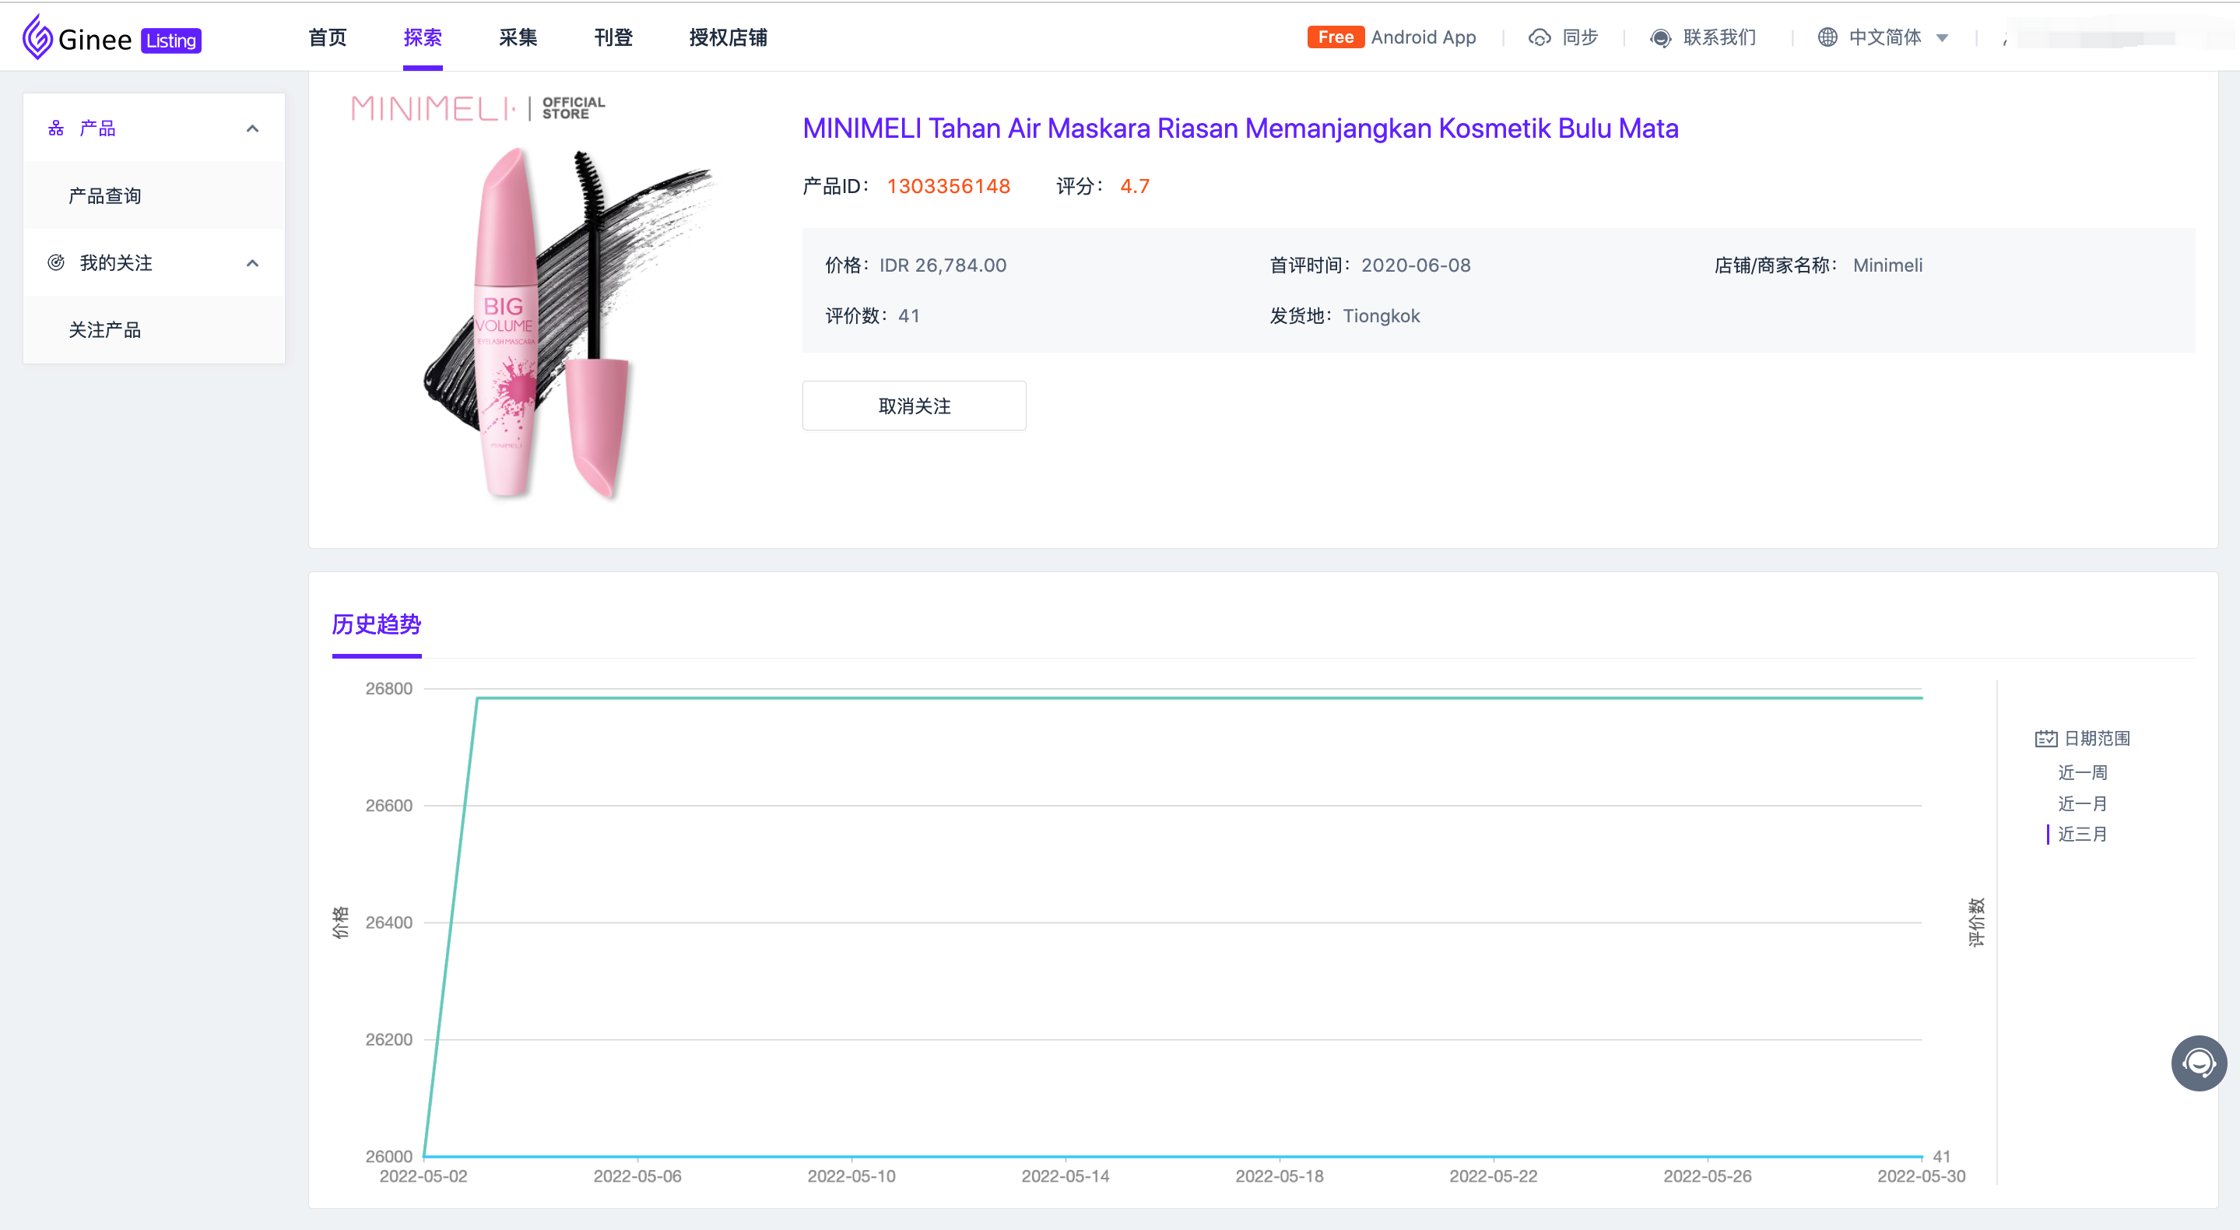The width and height of the screenshot is (2240, 1230).
Task: Click the Listing badge next to Ginee
Action: click(171, 41)
